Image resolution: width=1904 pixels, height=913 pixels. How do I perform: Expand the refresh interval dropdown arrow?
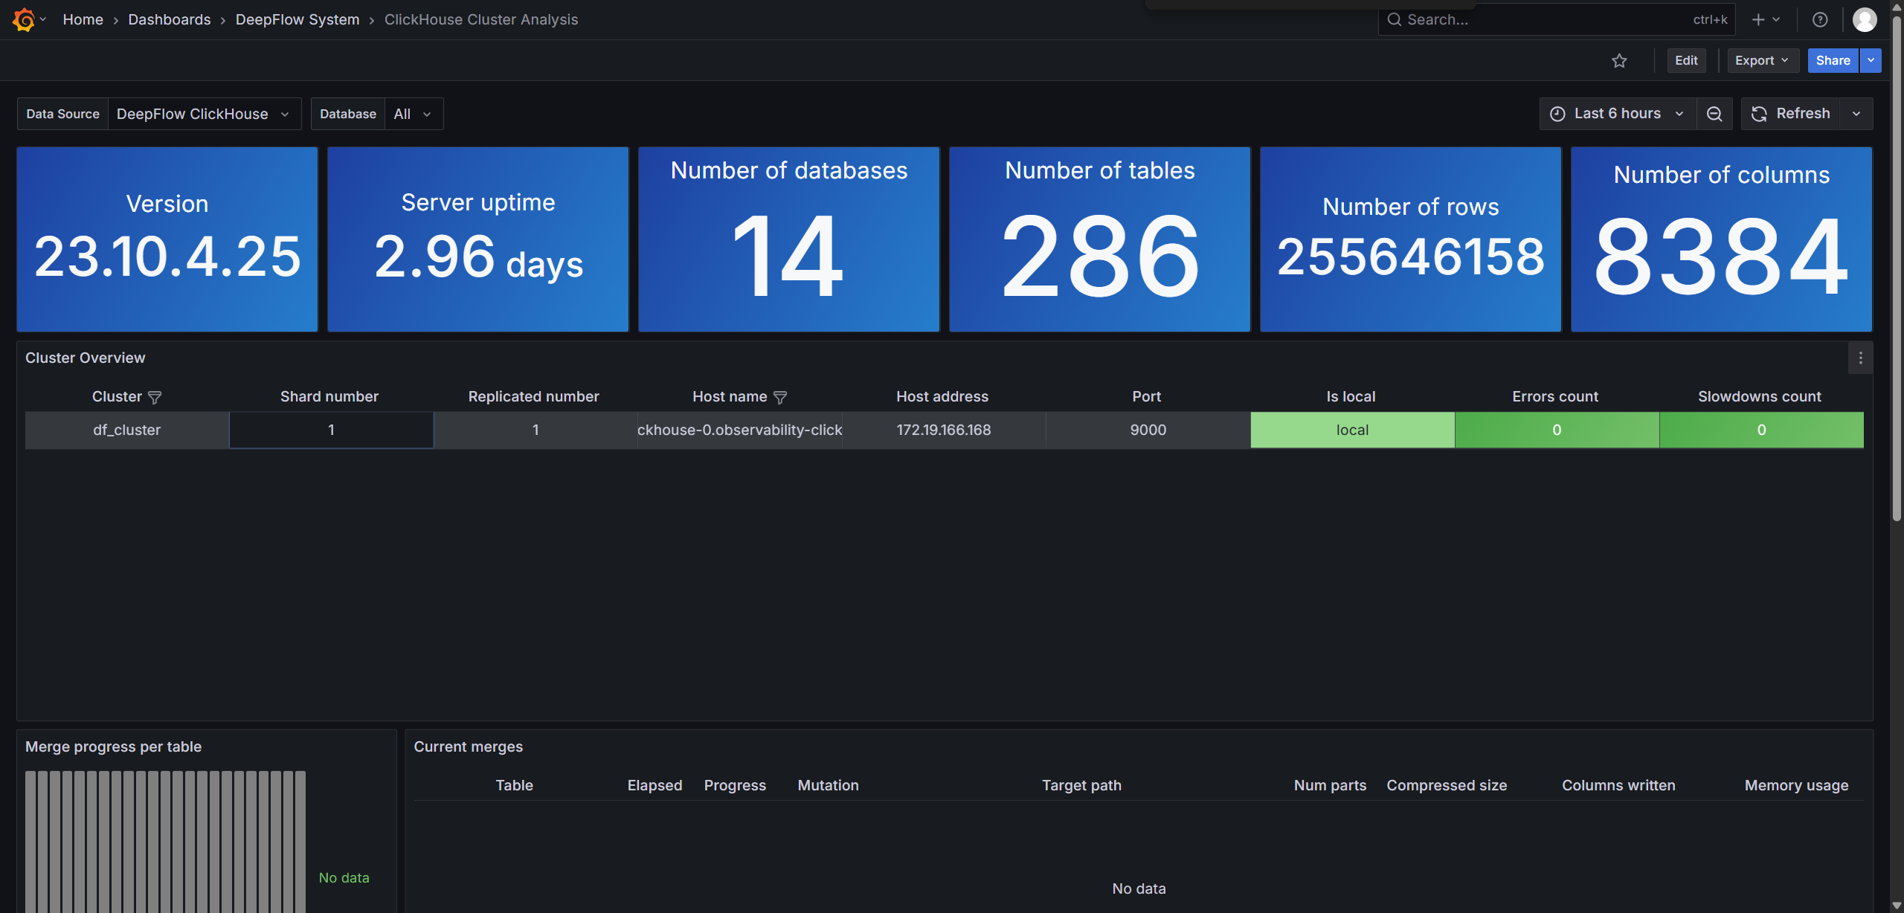(x=1856, y=114)
